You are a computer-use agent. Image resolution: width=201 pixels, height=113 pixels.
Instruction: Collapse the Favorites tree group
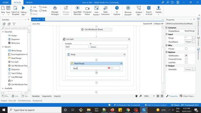point(3,32)
